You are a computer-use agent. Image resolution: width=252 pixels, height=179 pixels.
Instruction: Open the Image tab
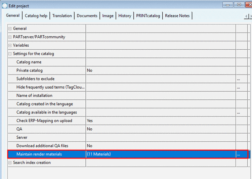tap(108, 16)
